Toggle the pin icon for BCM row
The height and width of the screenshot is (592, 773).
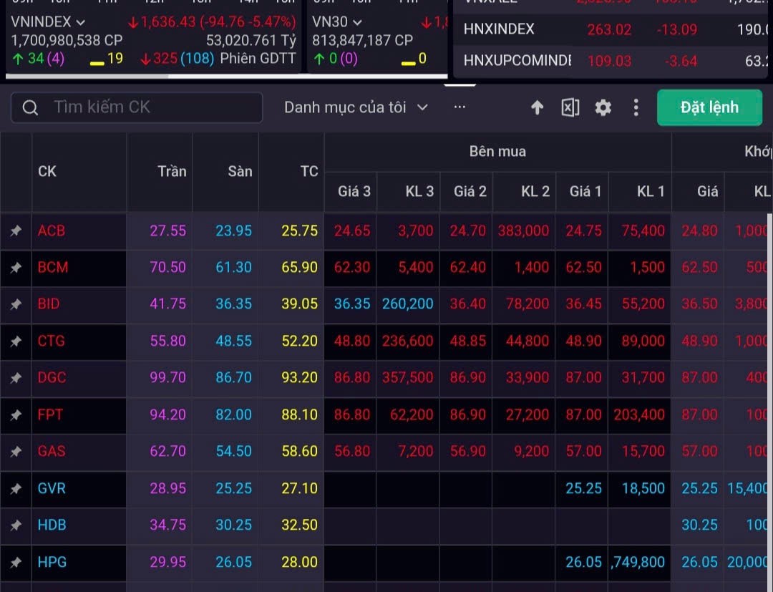(x=16, y=268)
